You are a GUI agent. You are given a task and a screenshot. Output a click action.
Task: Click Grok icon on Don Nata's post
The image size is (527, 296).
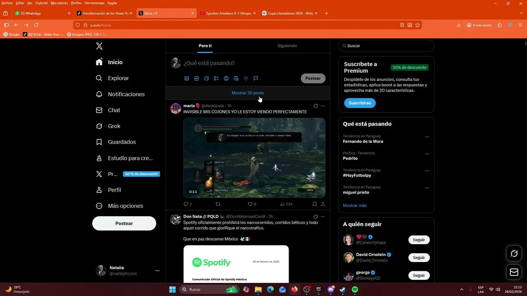(x=315, y=216)
